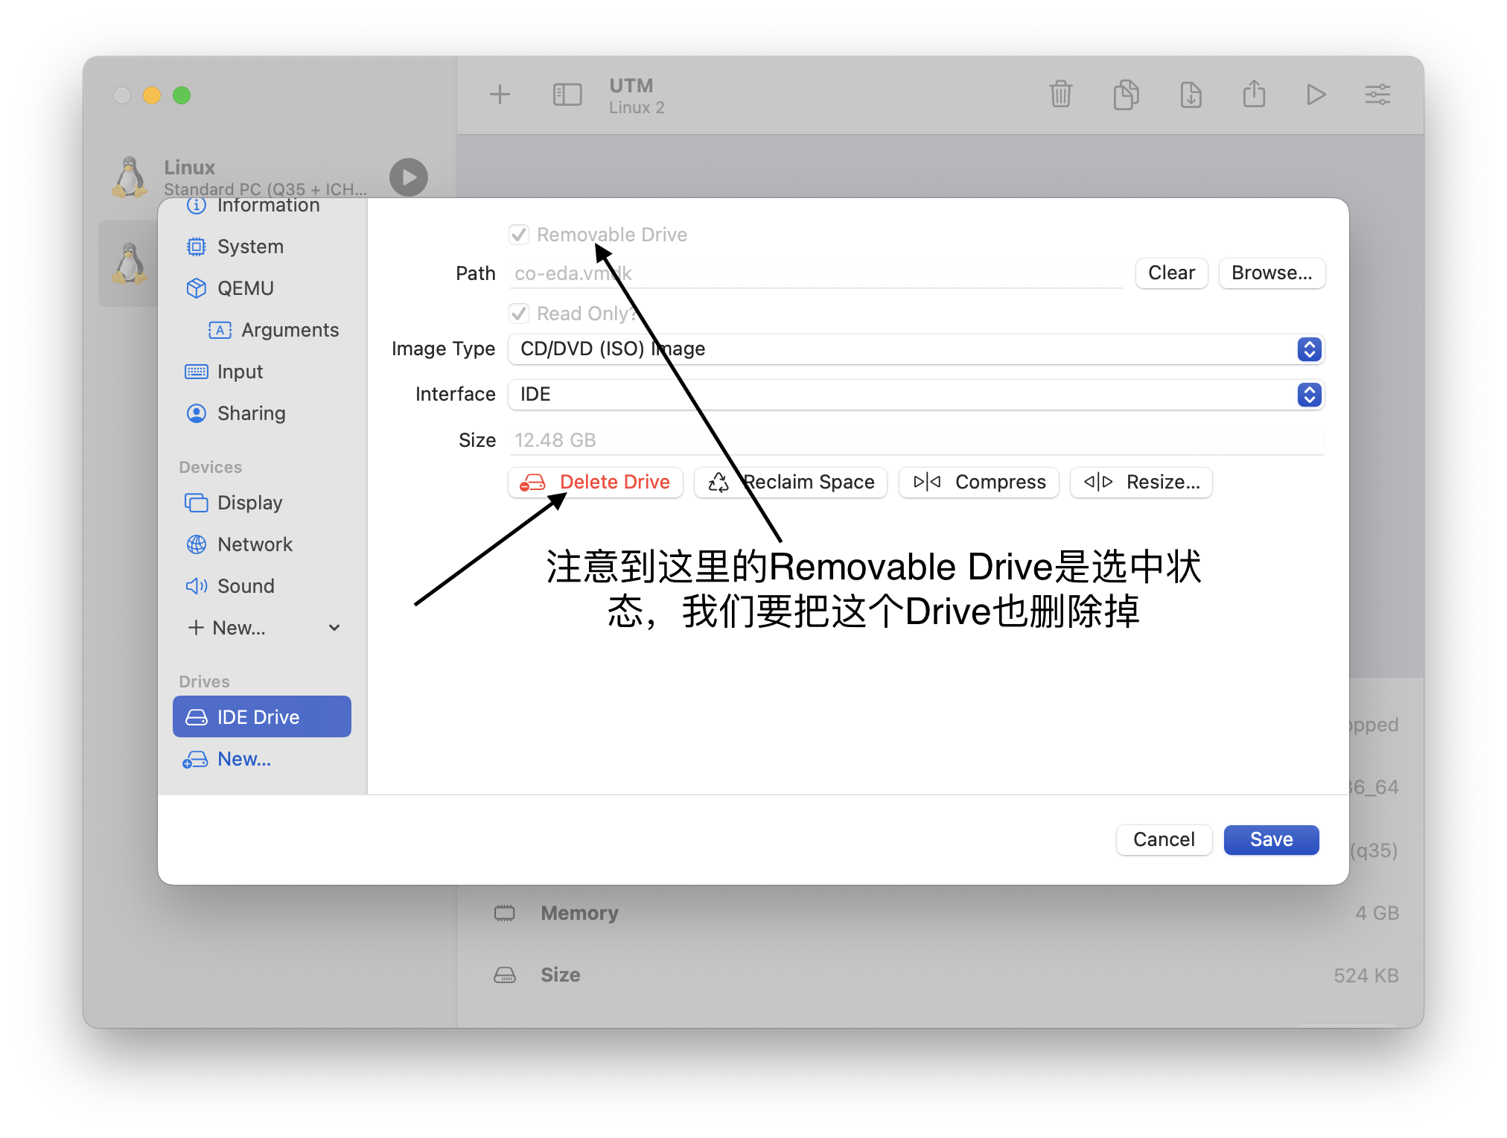This screenshot has height=1138, width=1507.
Task: Click the UTM Linux 2 title text
Action: (x=637, y=96)
